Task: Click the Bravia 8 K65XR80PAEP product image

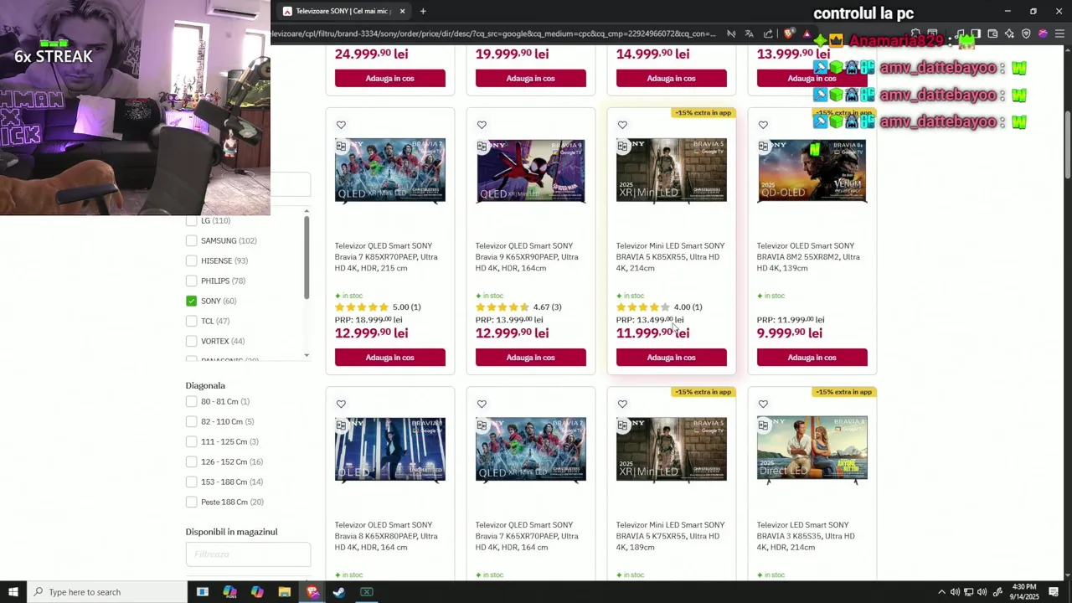Action: [x=390, y=450]
